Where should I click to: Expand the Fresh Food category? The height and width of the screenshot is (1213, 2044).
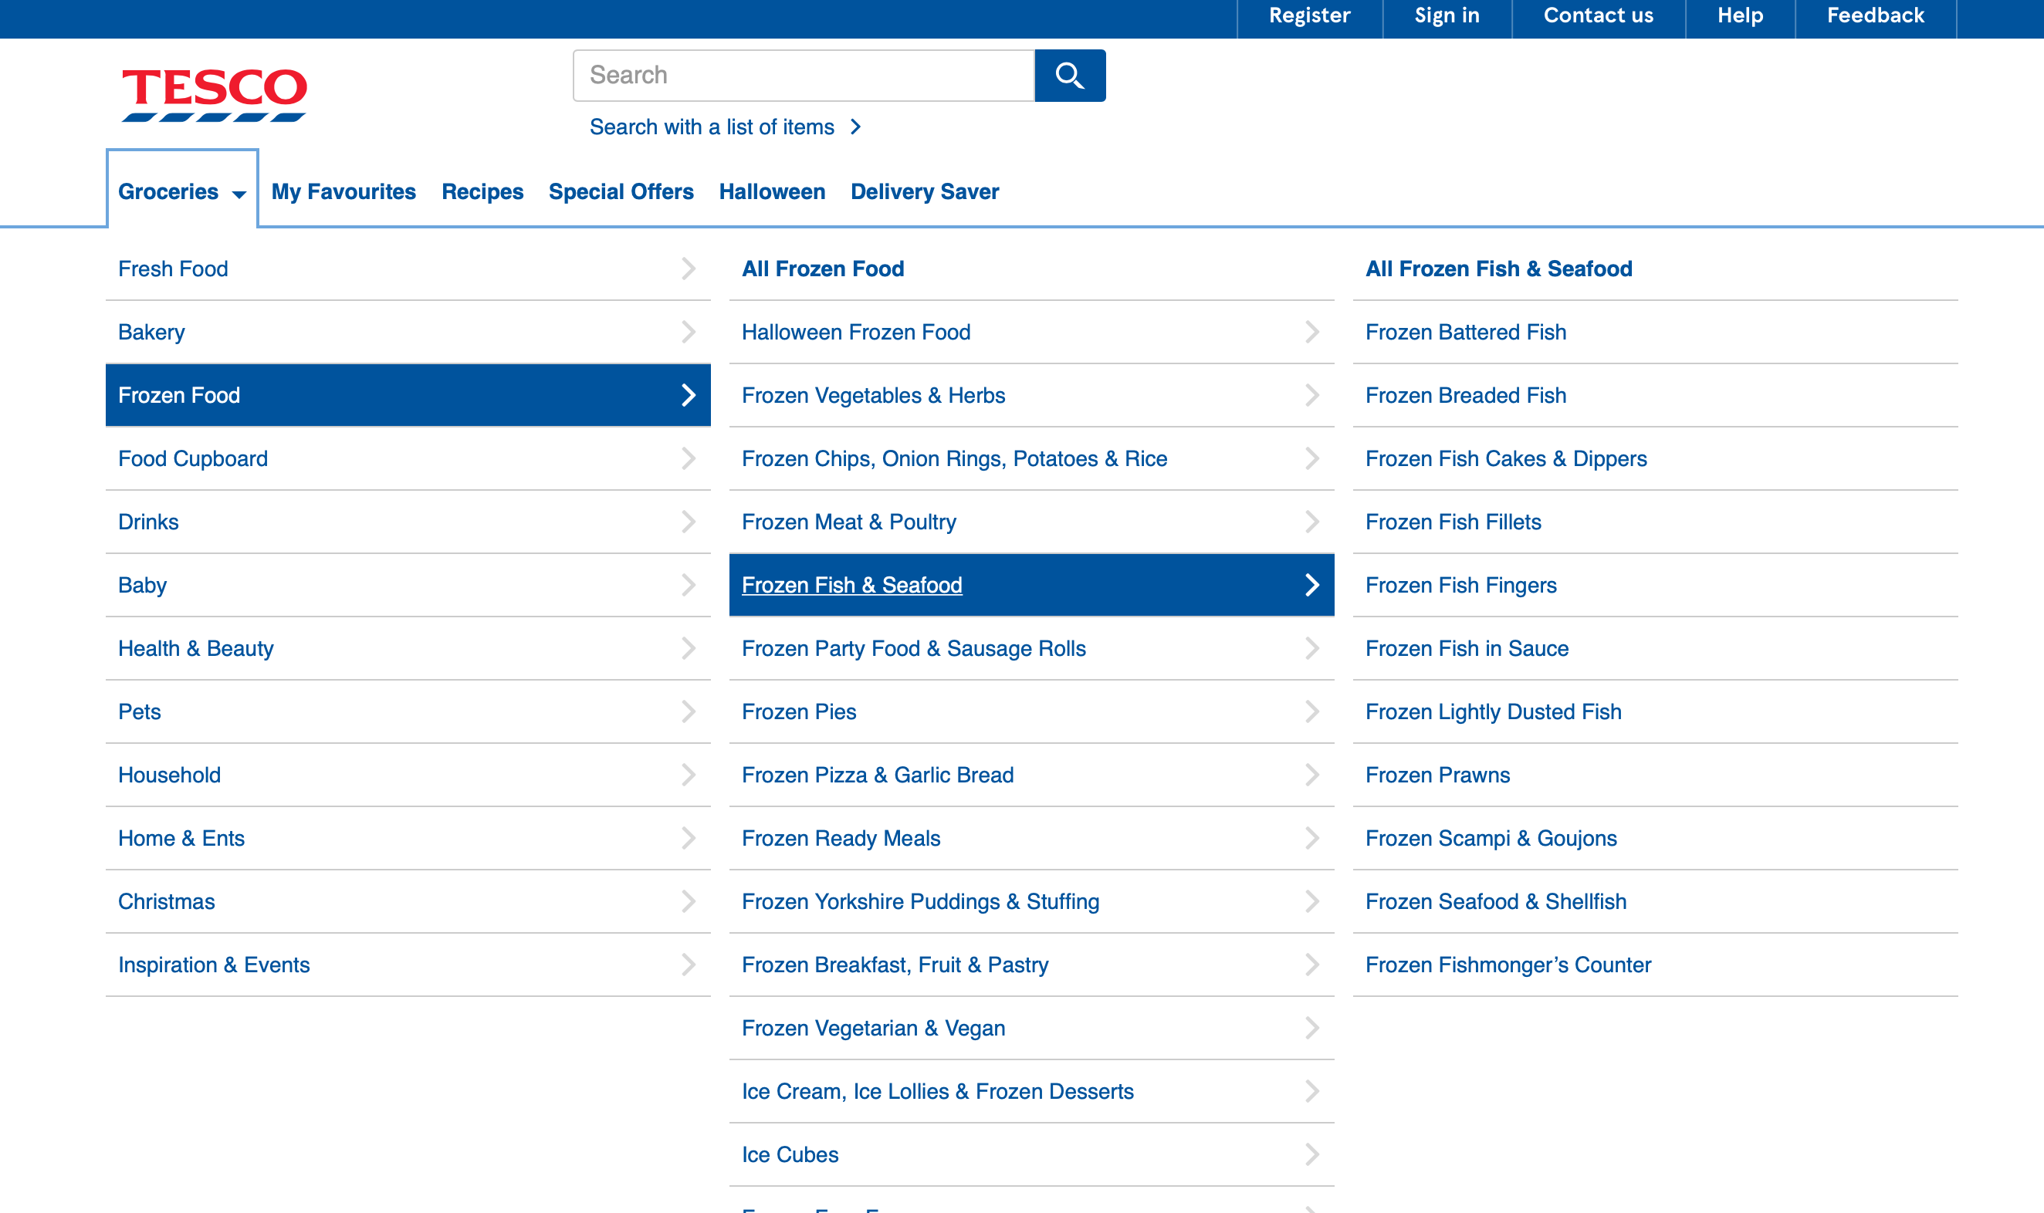tap(408, 269)
